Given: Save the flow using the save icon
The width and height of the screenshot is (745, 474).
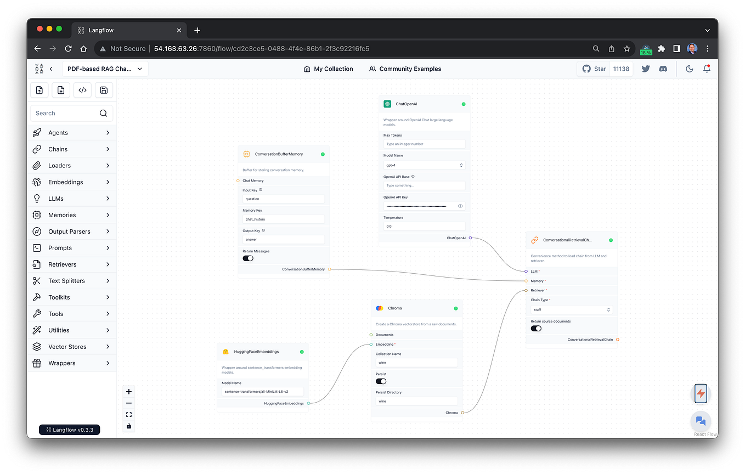Looking at the screenshot, I should click(x=104, y=90).
